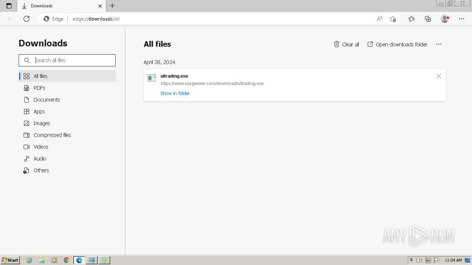Viewport: 472px width, 265px height.
Task: Open Edge Settings and more menu
Action: [x=462, y=19]
